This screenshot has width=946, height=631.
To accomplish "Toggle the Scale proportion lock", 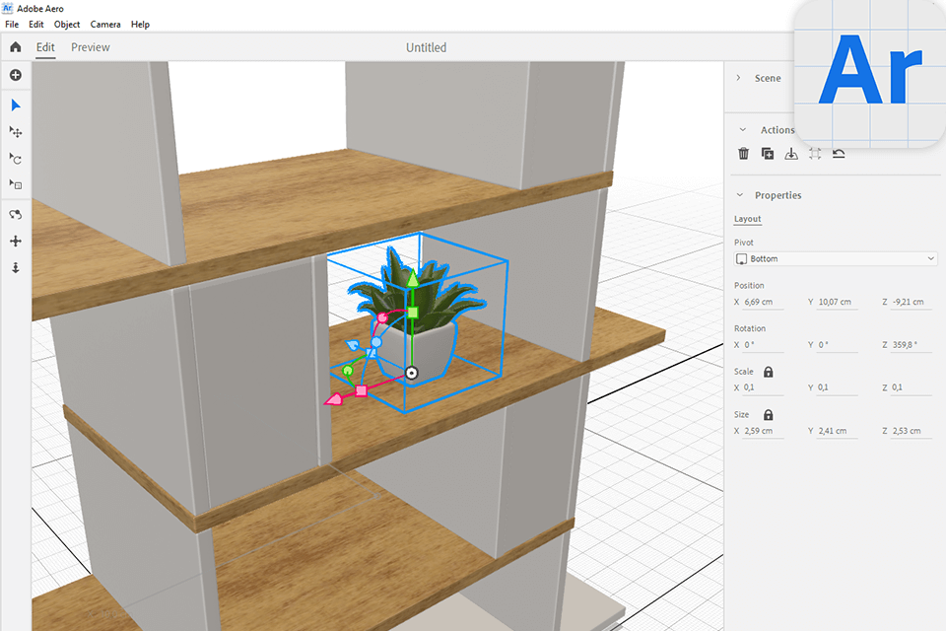I will (x=768, y=372).
